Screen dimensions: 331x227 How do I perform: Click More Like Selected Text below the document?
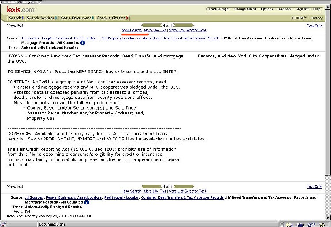click(188, 191)
